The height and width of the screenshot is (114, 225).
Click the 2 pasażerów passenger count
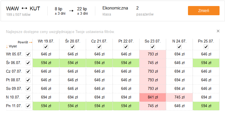pyautogui.click(x=145, y=11)
